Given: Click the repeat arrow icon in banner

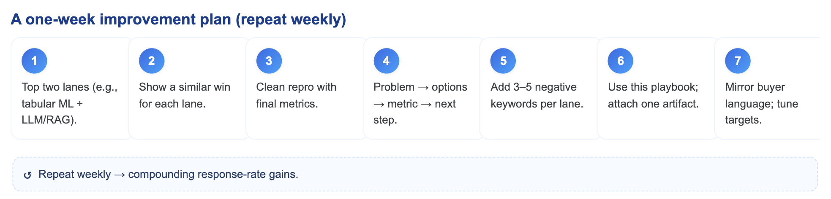Looking at the screenshot, I should [x=27, y=175].
